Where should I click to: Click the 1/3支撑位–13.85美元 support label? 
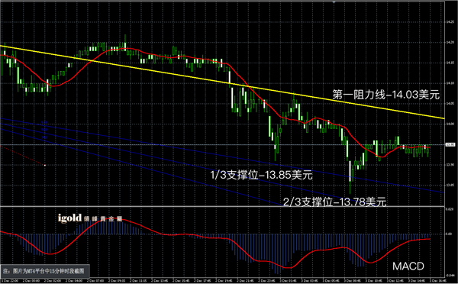click(261, 175)
